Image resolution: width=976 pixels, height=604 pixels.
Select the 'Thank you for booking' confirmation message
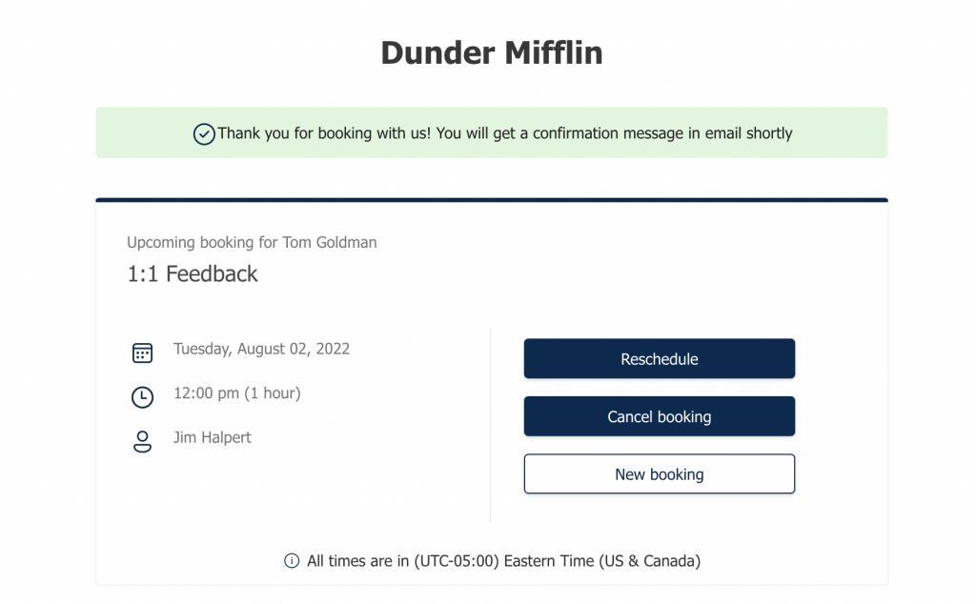click(504, 133)
